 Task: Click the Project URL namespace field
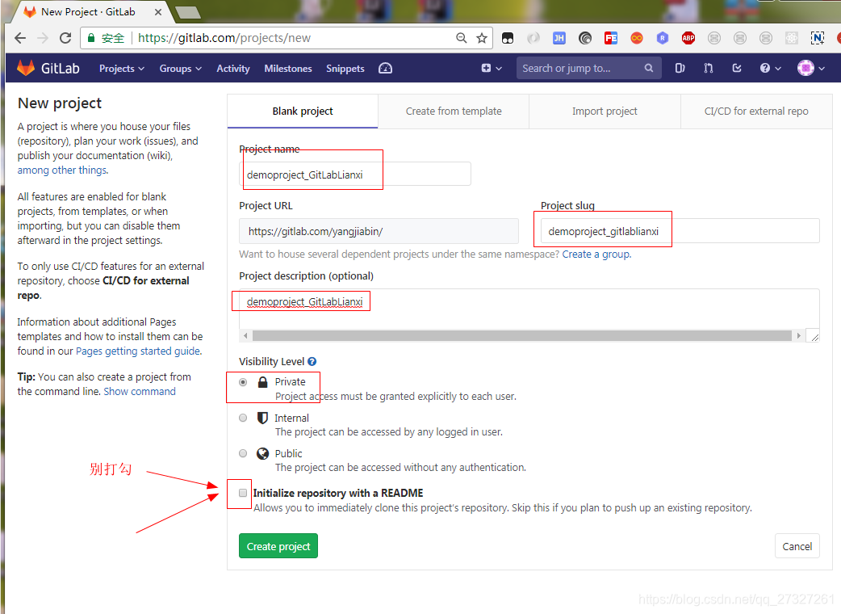click(379, 231)
